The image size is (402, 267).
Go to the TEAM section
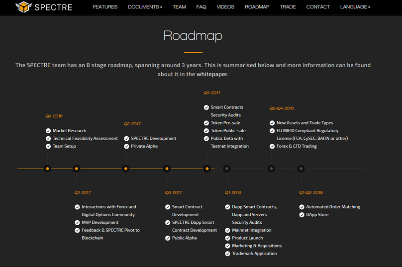coord(179,7)
